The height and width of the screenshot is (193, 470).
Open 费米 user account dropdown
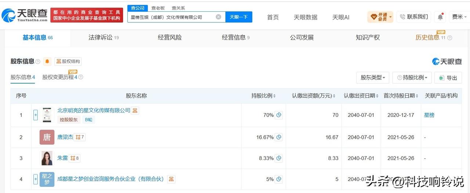[x=459, y=17]
